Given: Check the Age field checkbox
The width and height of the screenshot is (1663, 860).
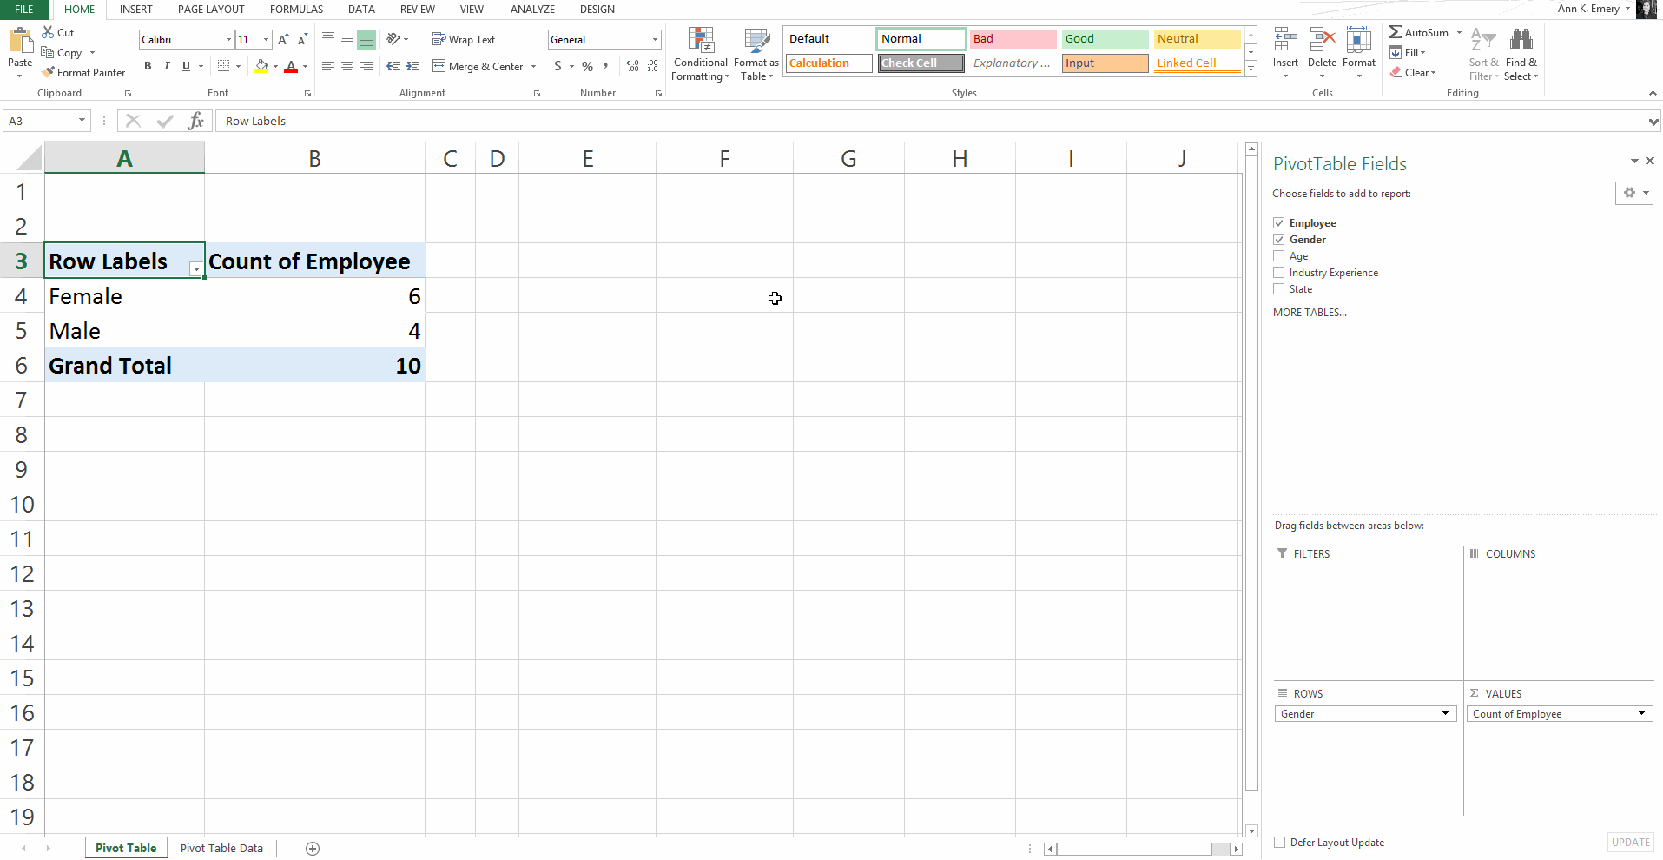Looking at the screenshot, I should (x=1278, y=255).
